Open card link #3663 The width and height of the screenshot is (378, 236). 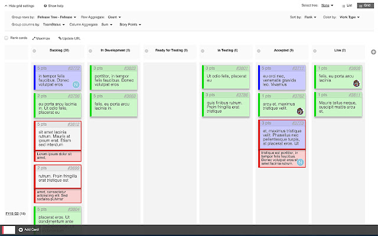130,96
